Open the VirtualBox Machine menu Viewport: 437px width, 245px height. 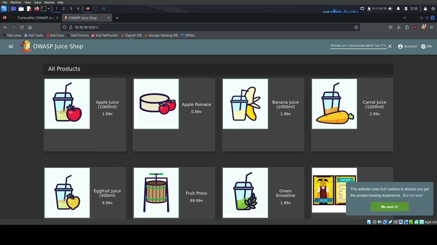16,2
